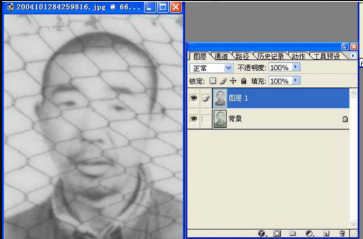Click the 不透明度 100% value field
363x239 pixels.
[280, 68]
